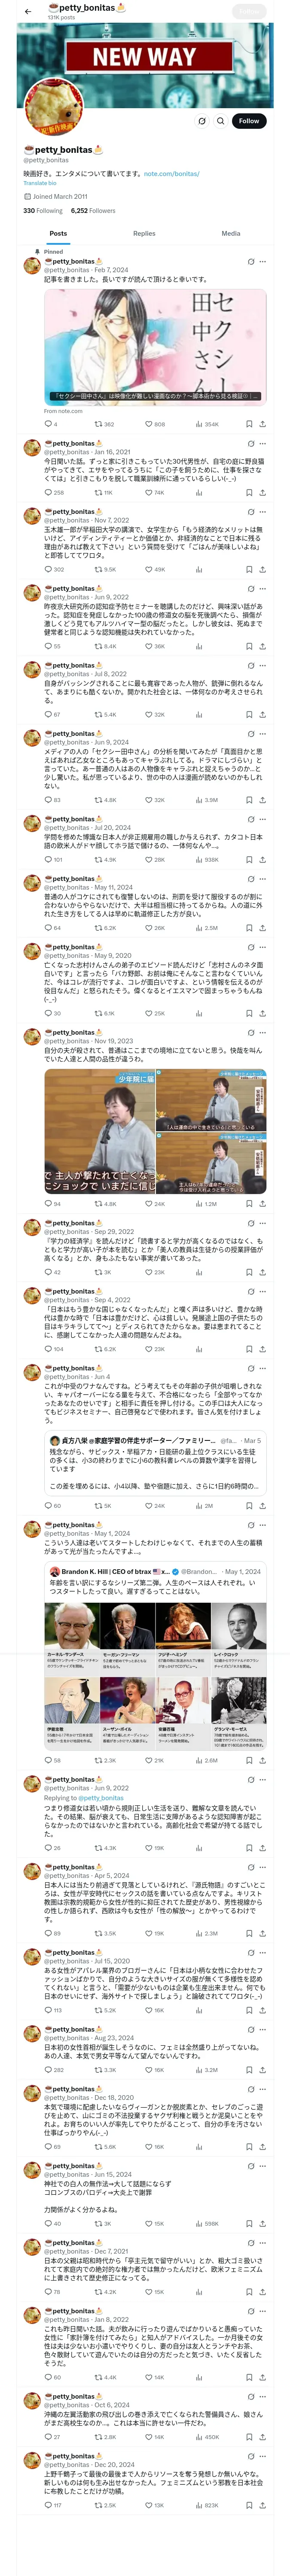Click the Grok icon beside the search icon
Viewport: 290px width, 2576px height.
(202, 120)
